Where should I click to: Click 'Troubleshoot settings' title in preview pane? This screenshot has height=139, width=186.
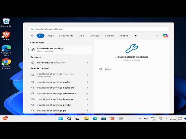coord(132,57)
